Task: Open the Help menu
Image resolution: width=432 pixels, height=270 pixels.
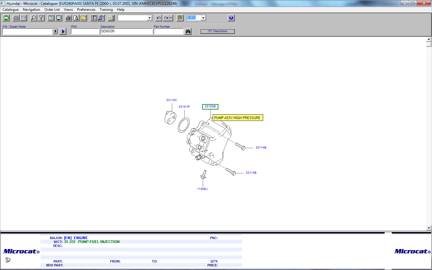Action: coord(121,10)
